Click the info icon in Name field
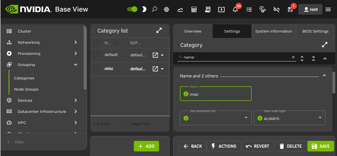The height and width of the screenshot is (156, 337). pos(186,94)
